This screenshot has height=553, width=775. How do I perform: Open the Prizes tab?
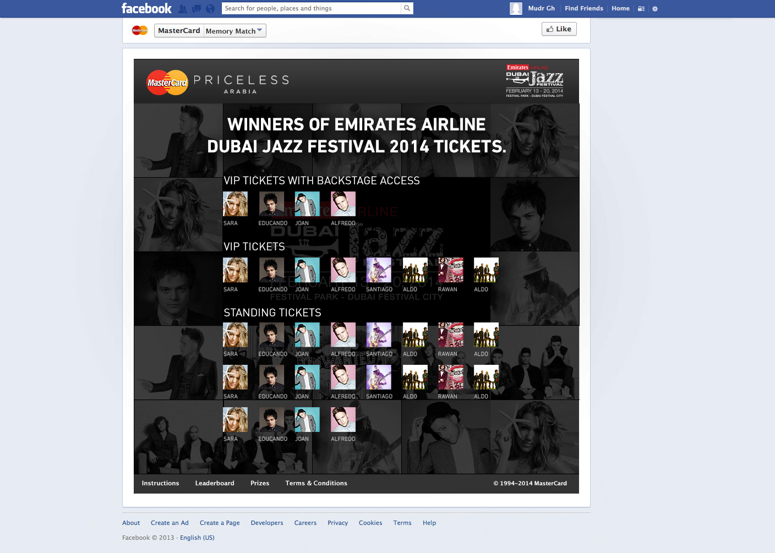click(260, 483)
